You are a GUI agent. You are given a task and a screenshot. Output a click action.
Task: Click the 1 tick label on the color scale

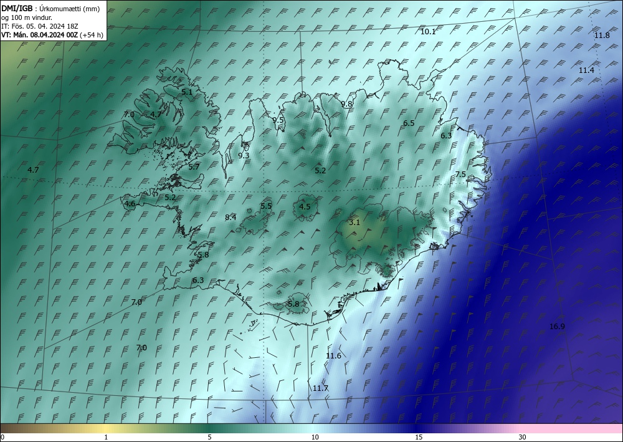(106, 438)
